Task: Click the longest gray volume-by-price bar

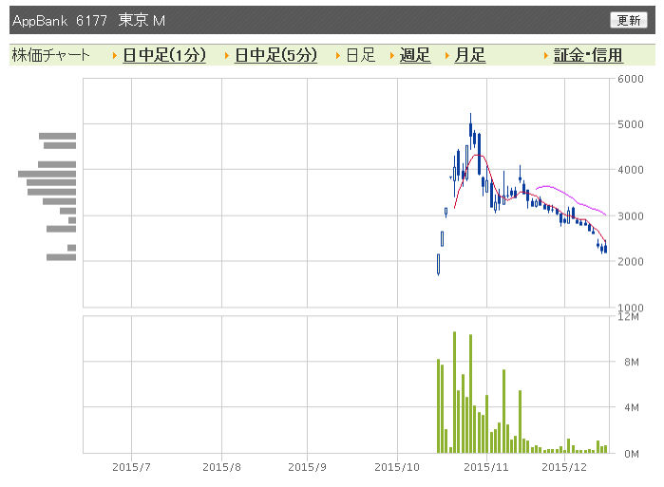Action: tap(47, 174)
